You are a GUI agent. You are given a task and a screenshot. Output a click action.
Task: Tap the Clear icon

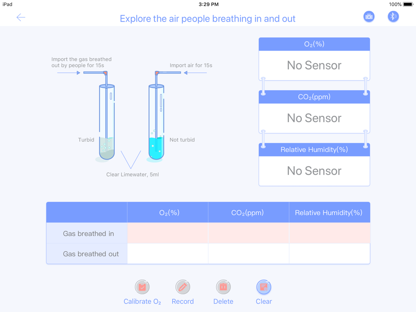(264, 287)
